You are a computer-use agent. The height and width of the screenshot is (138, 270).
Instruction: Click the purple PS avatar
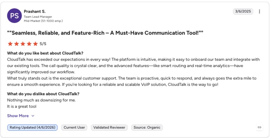click(x=14, y=16)
